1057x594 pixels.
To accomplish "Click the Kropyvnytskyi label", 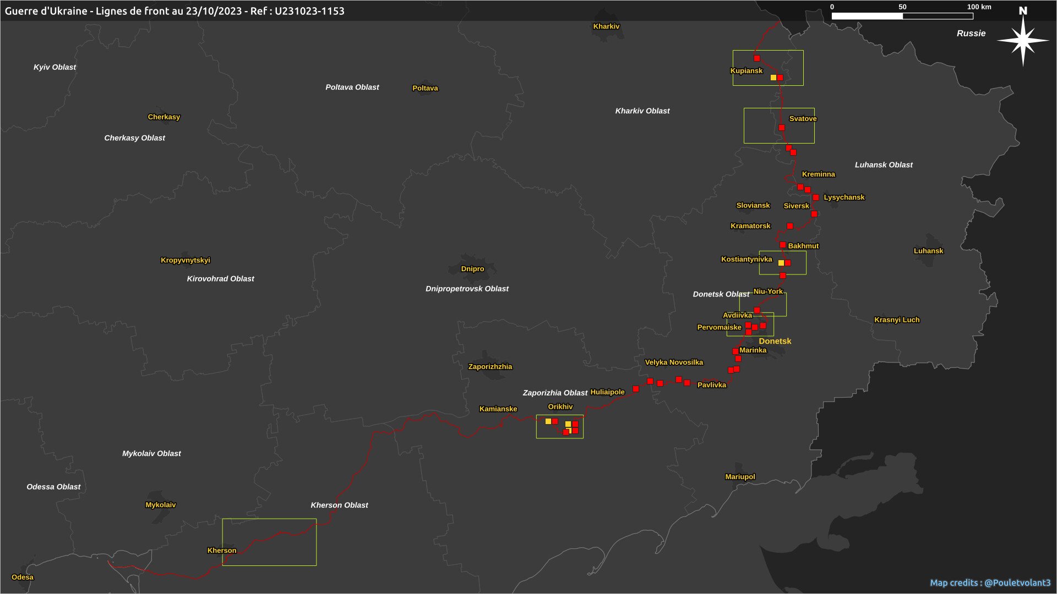I will 186,261.
